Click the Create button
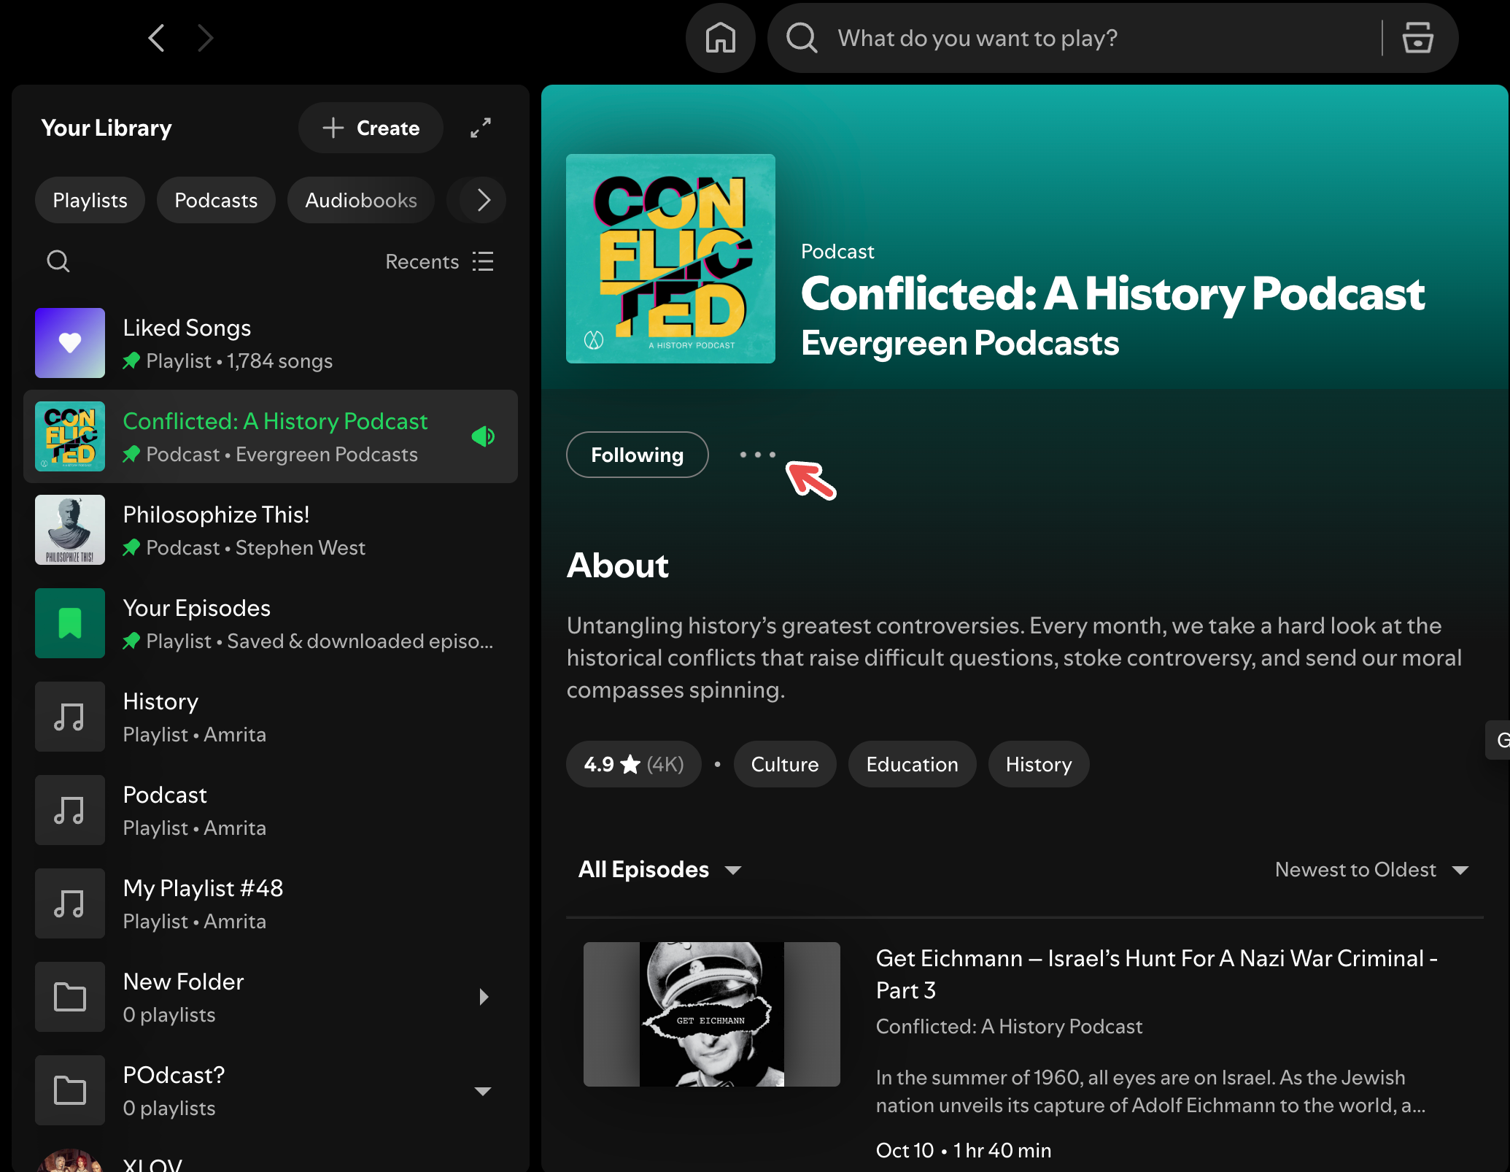Viewport: 1510px width, 1172px height. click(x=371, y=128)
